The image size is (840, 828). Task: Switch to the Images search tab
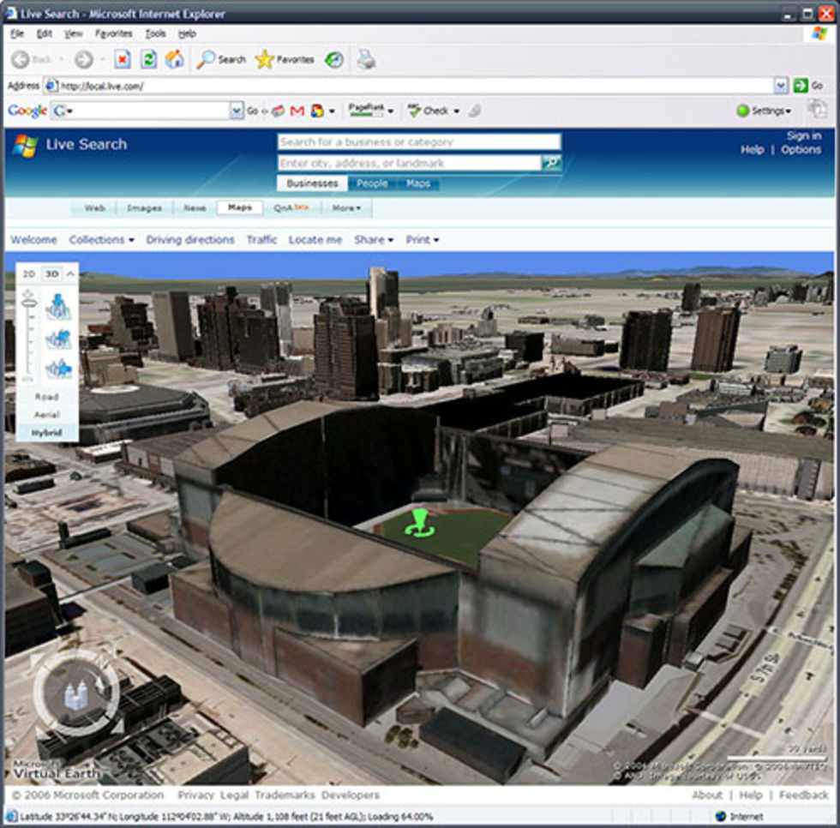pyautogui.click(x=144, y=207)
